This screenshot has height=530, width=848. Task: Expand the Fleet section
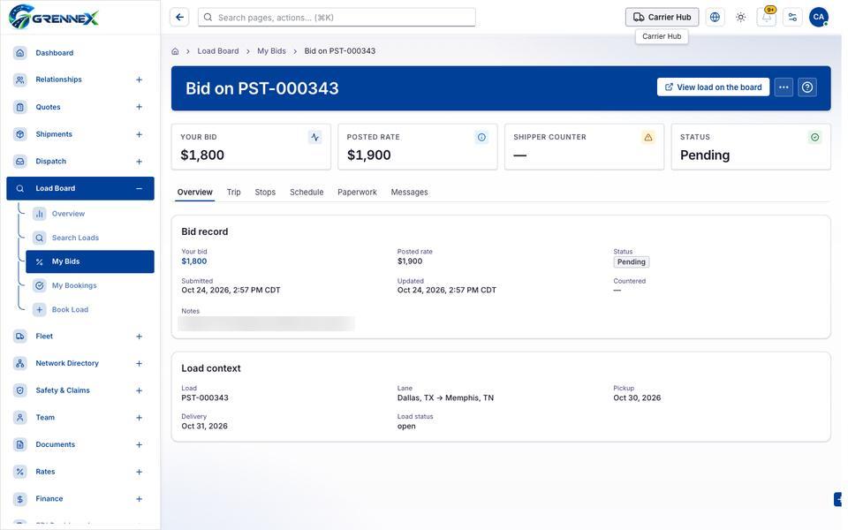tap(139, 337)
